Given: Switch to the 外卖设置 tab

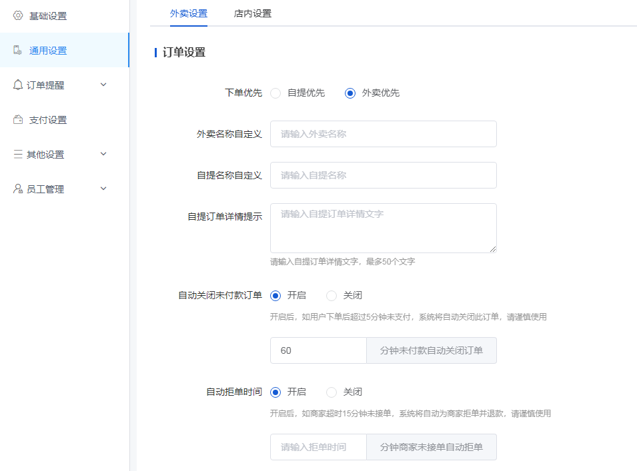Looking at the screenshot, I should [x=189, y=13].
